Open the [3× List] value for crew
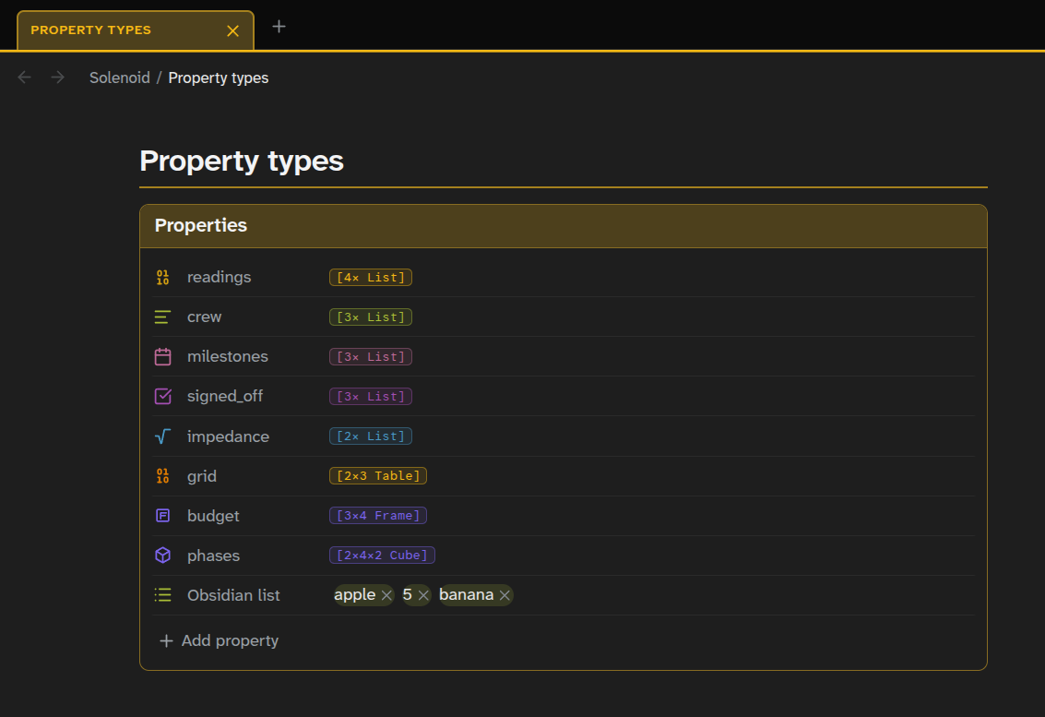Screen dimensions: 1045x717 coord(371,317)
